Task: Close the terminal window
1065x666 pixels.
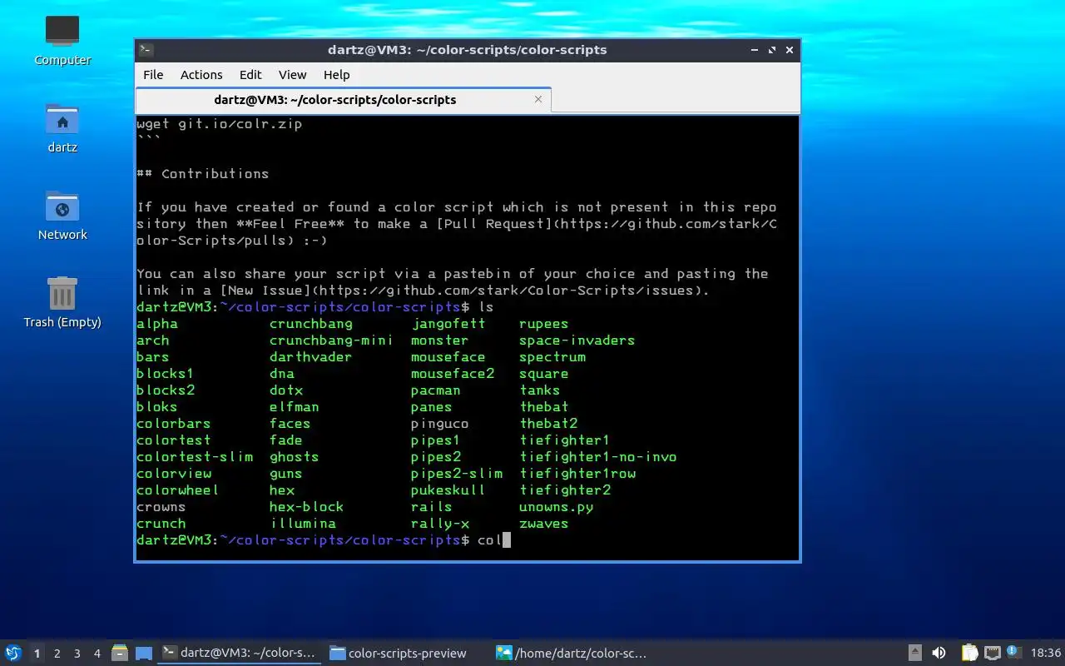Action: [790, 50]
